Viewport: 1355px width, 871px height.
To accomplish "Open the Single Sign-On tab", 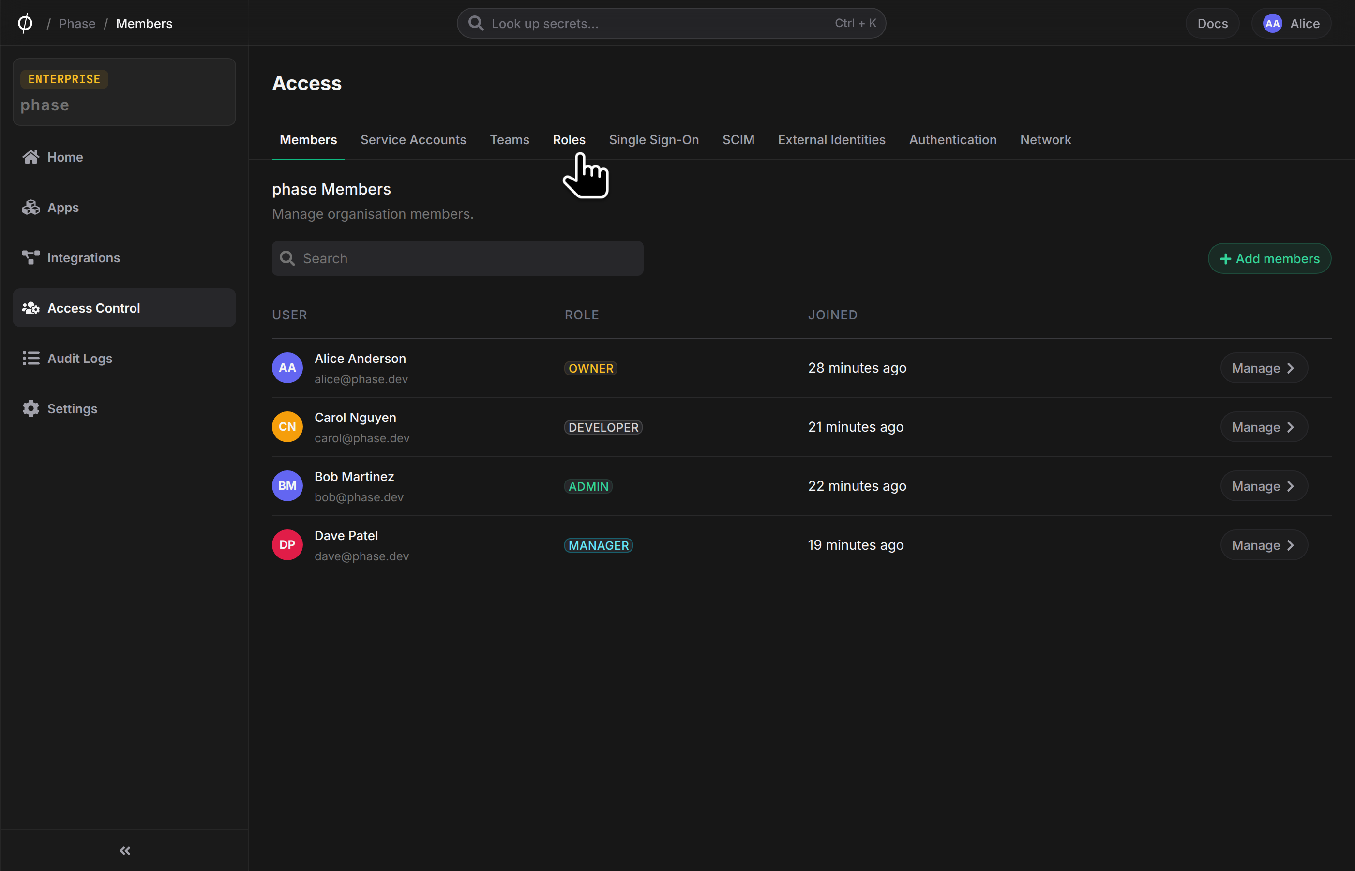I will click(x=654, y=140).
